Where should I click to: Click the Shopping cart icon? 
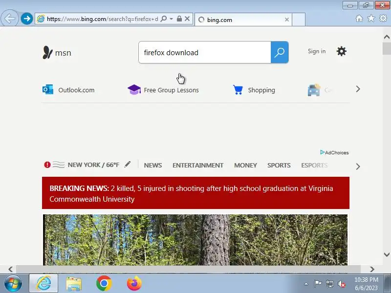(238, 90)
